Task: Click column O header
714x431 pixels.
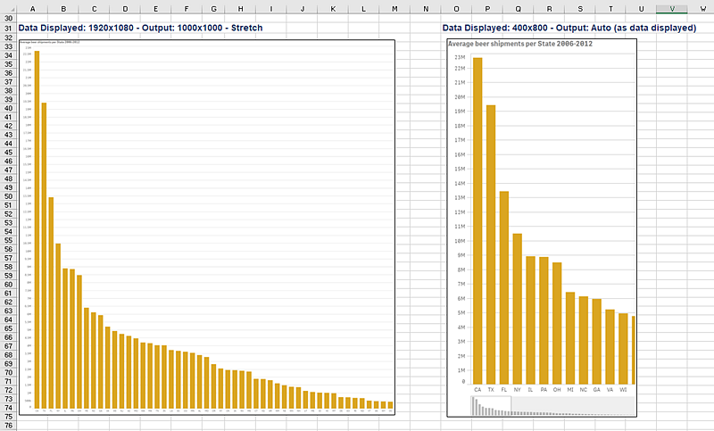Action: (457, 8)
